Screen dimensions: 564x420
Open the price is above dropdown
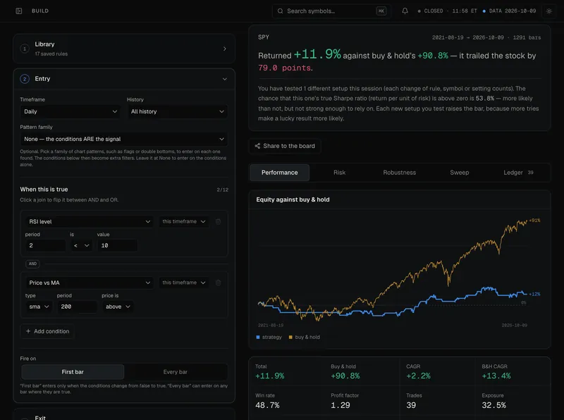[x=118, y=307]
